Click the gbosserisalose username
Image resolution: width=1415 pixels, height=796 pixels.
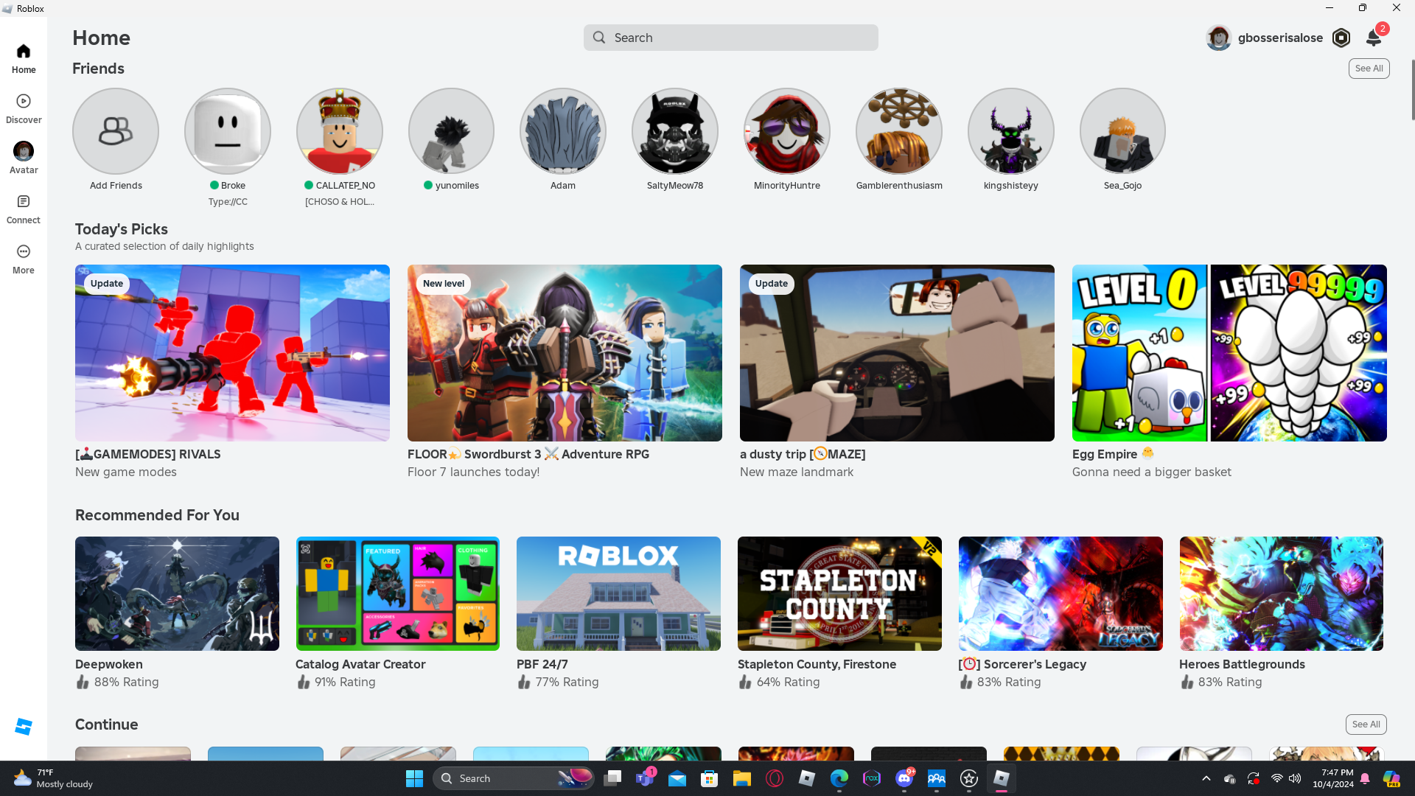point(1280,38)
